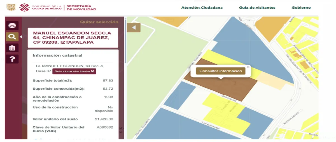
Task: Open the Gobierno menu link
Action: 301,8
